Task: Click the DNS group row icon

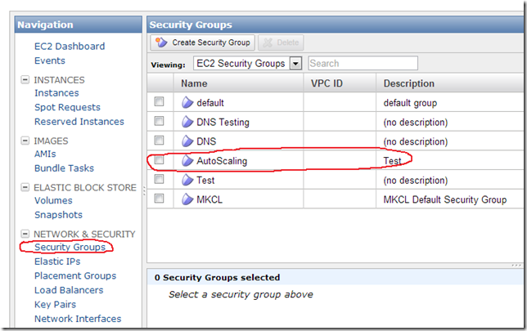Action: pyautogui.click(x=187, y=141)
